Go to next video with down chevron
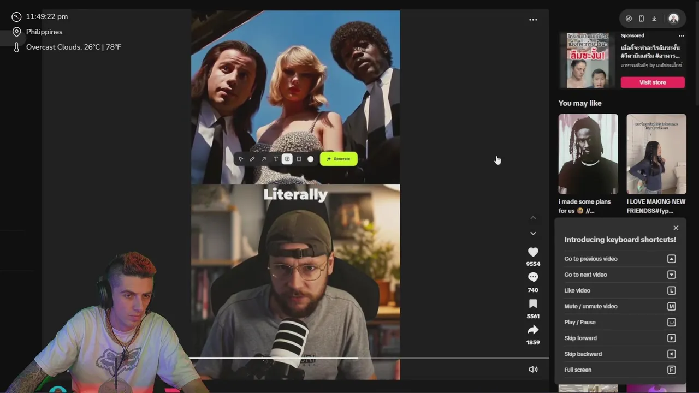The height and width of the screenshot is (393, 699). (533, 234)
